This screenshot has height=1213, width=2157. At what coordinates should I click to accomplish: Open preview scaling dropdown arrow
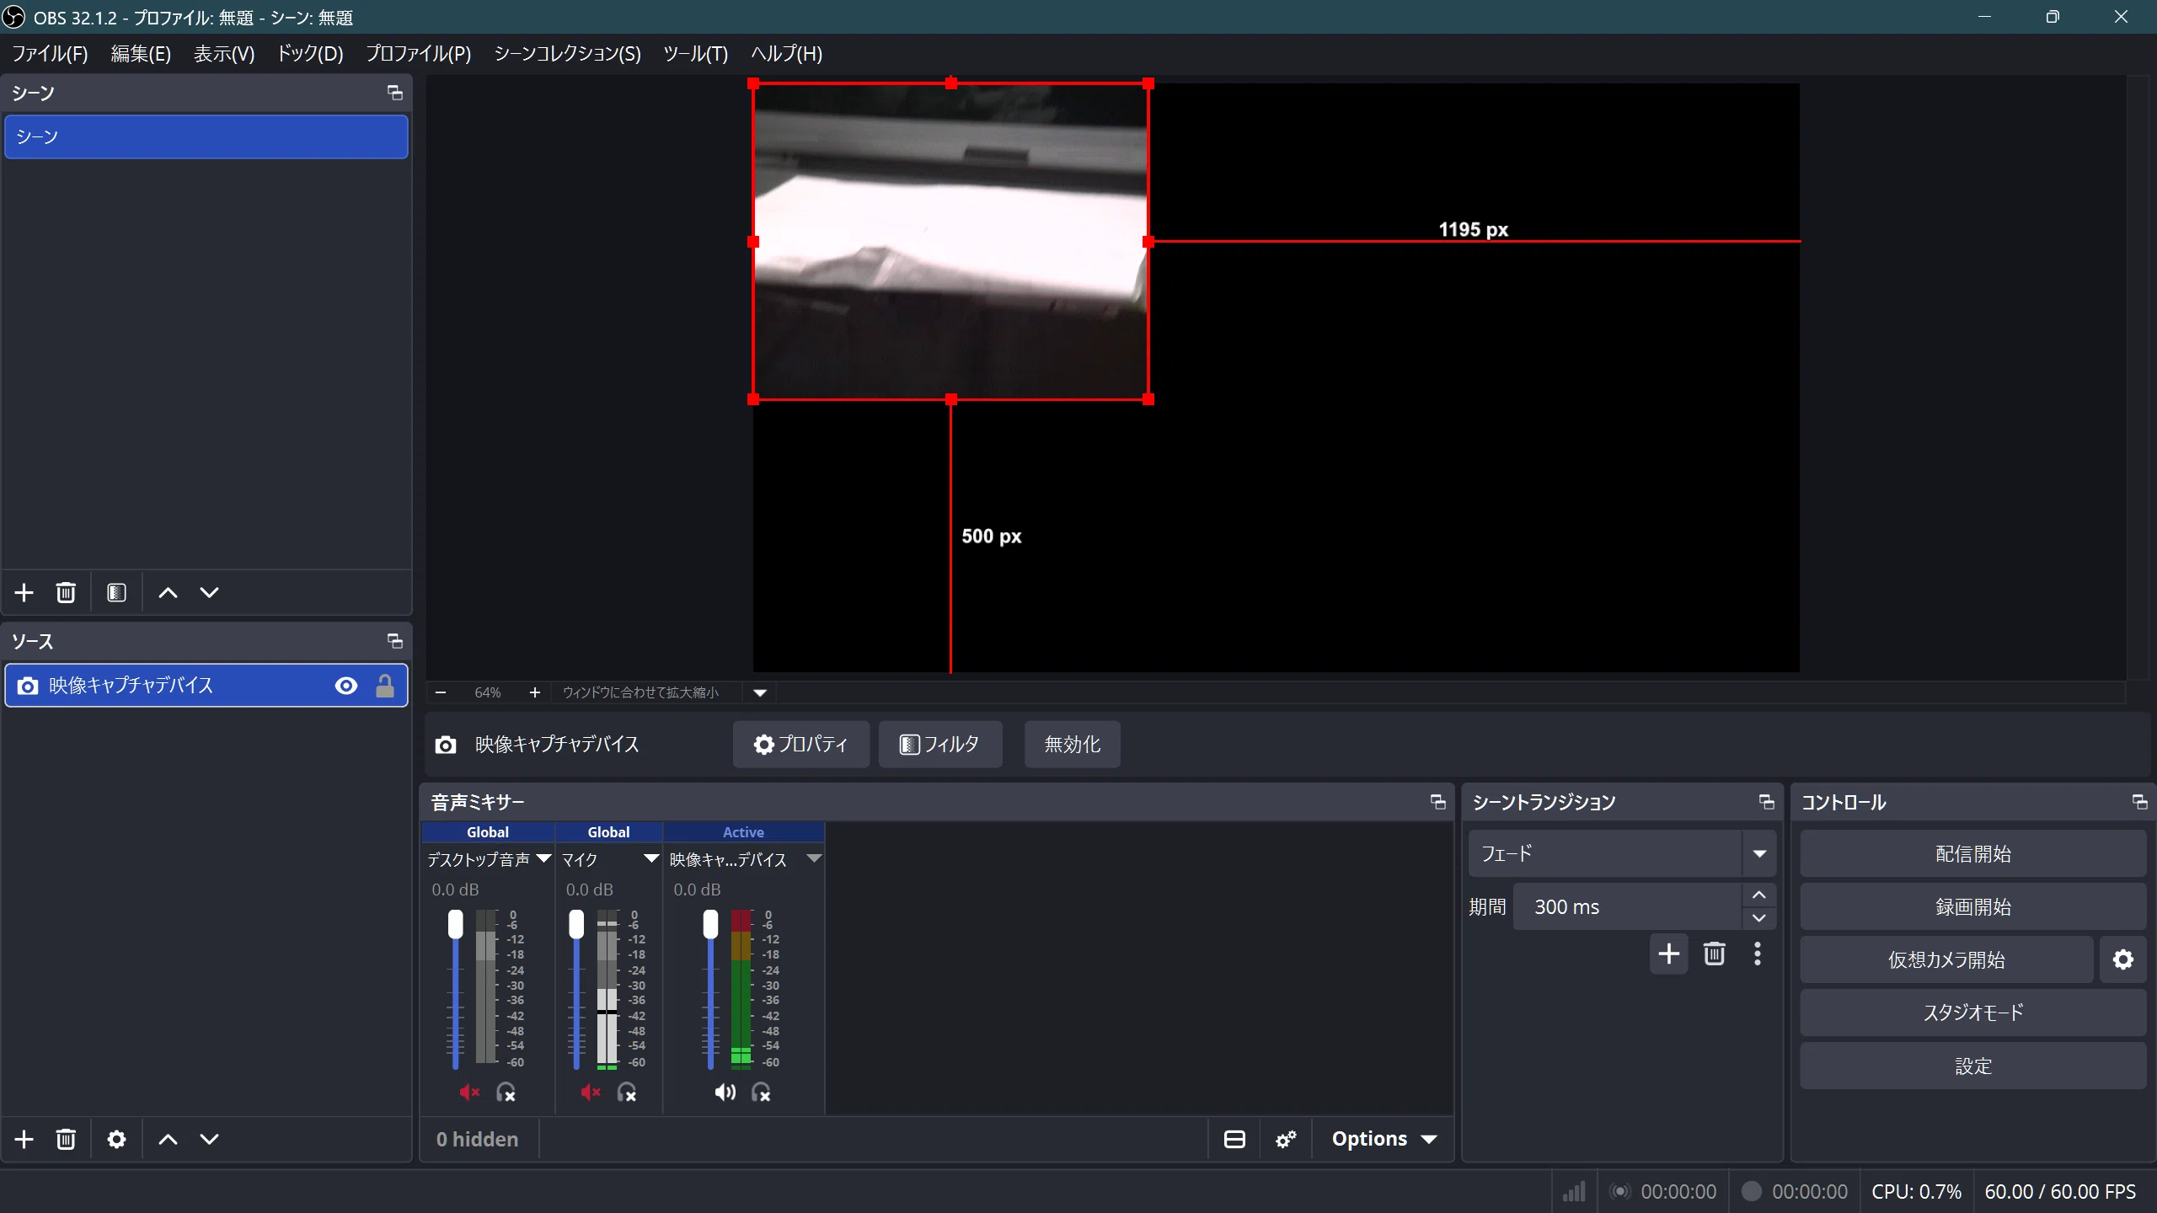pos(760,692)
